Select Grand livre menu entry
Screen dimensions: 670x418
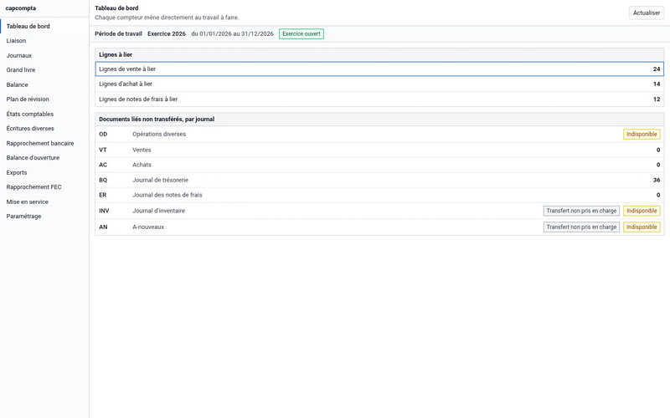tap(44, 70)
